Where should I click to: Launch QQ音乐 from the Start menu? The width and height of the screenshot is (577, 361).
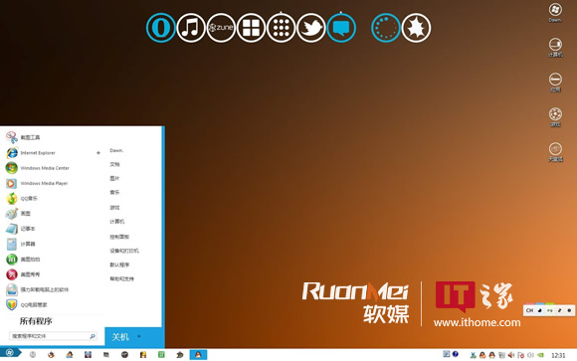click(x=22, y=198)
